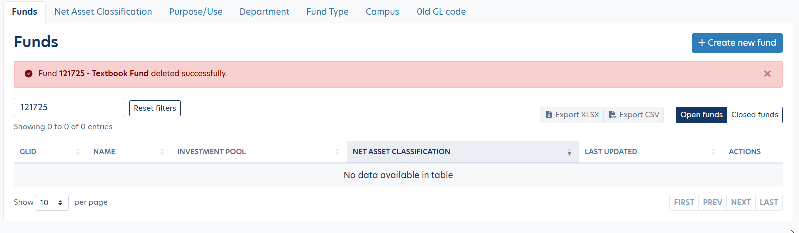The width and height of the screenshot is (799, 233).
Task: Go to the Fund Type tab
Action: 327,12
